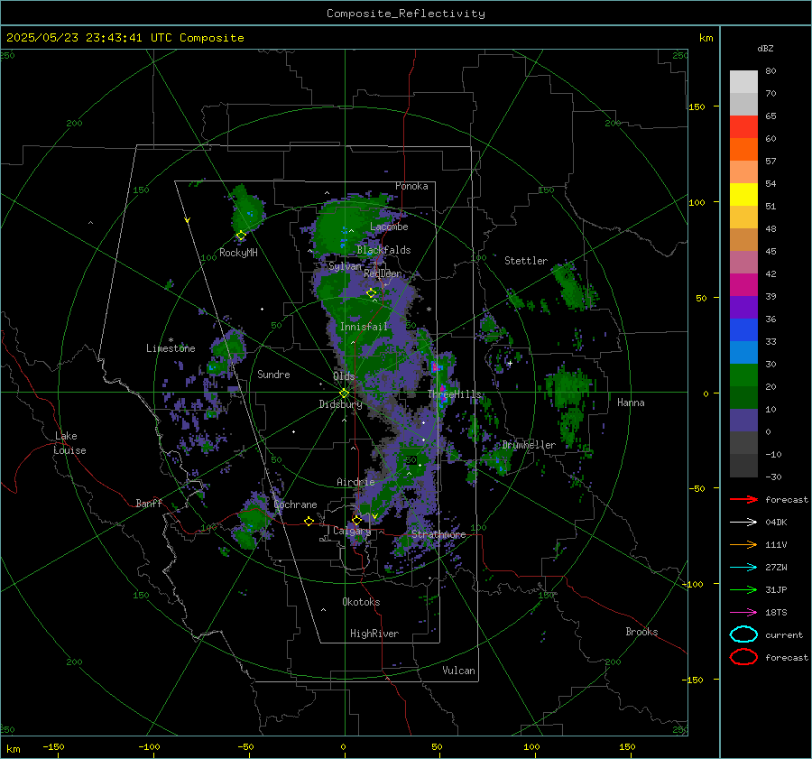Click the 111V legend label
This screenshot has height=759, width=812.
click(x=776, y=545)
